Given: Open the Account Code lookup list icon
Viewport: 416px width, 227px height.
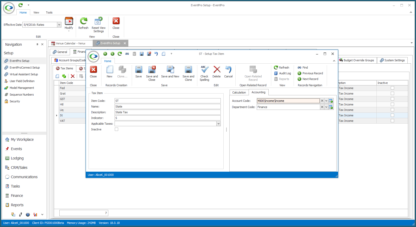Looking at the screenshot, I should click(x=331, y=101).
